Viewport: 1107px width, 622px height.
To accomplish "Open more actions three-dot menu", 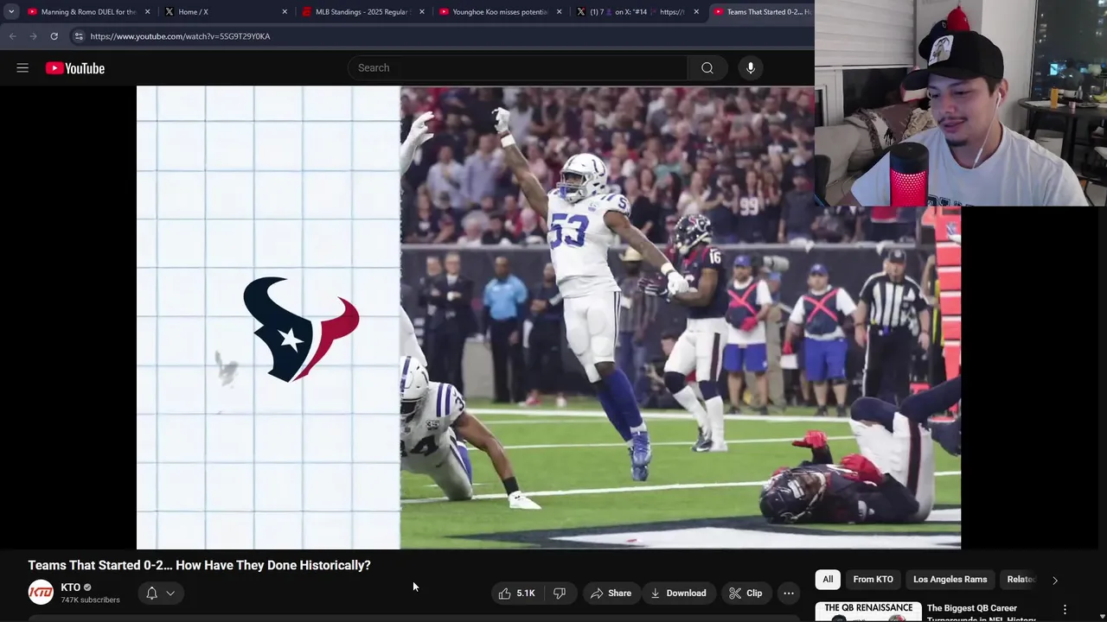I will point(788,593).
